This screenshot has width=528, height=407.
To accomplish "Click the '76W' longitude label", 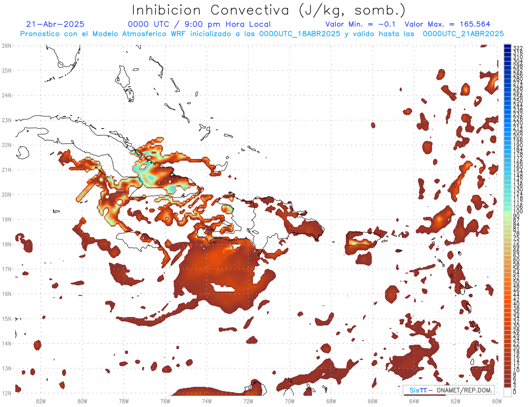I will (165, 401).
